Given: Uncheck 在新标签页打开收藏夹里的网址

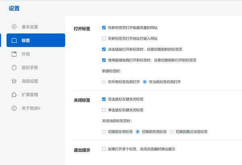Looking at the screenshot, I should pos(104,28).
